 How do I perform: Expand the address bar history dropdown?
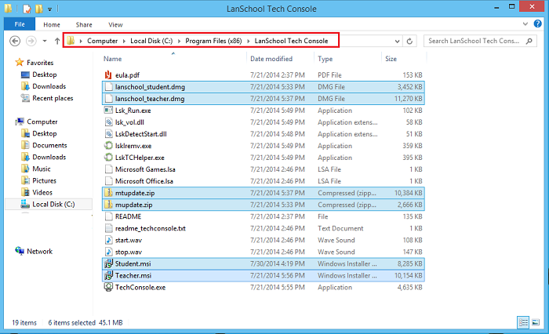coord(397,41)
